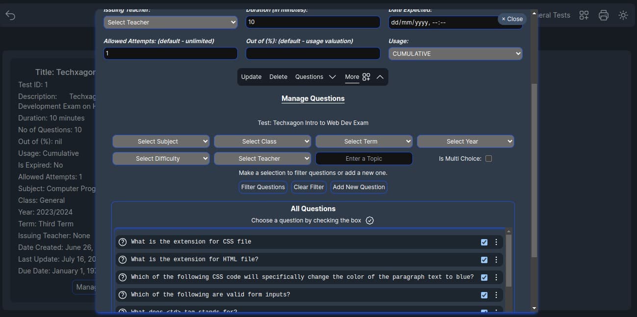Click the dialog scroll-down arrow
The width and height of the screenshot is (637, 317).
534,308
